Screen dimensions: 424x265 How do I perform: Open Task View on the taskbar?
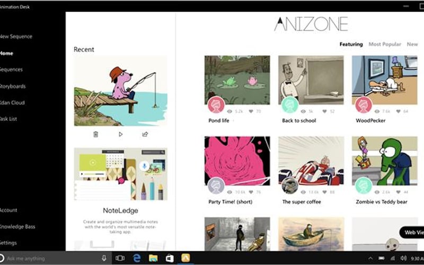[x=120, y=258]
